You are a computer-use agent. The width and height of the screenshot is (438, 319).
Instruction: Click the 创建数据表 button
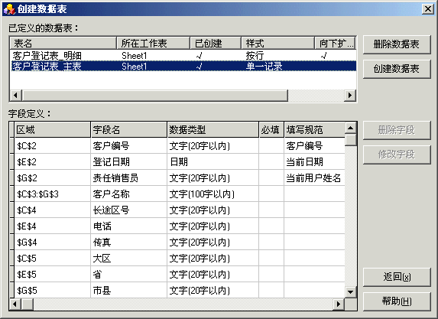[397, 69]
